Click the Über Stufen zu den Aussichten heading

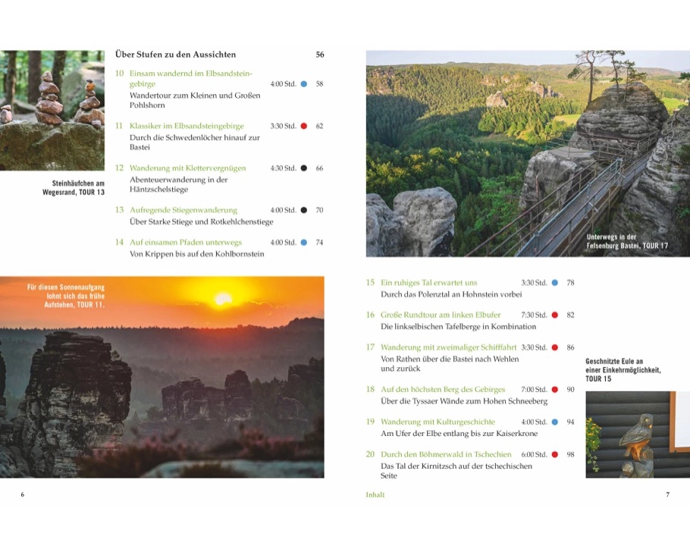click(175, 55)
